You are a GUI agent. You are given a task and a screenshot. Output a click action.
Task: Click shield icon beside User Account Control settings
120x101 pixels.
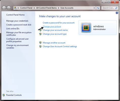[x=41, y=46]
